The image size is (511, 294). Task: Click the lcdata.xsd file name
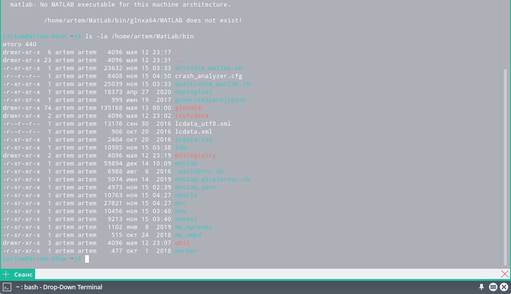click(194, 140)
